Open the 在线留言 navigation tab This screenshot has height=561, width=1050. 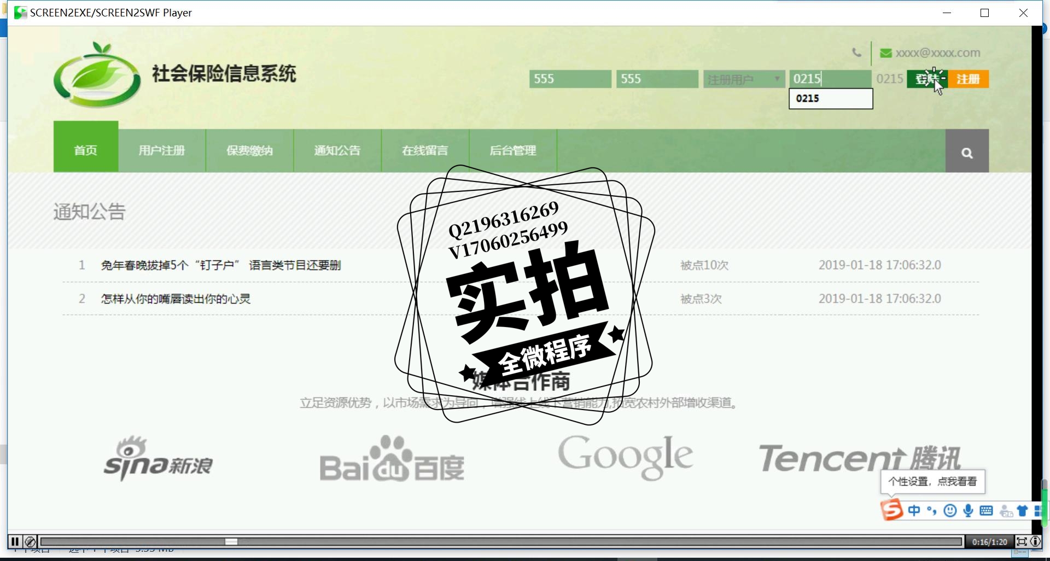click(x=425, y=151)
